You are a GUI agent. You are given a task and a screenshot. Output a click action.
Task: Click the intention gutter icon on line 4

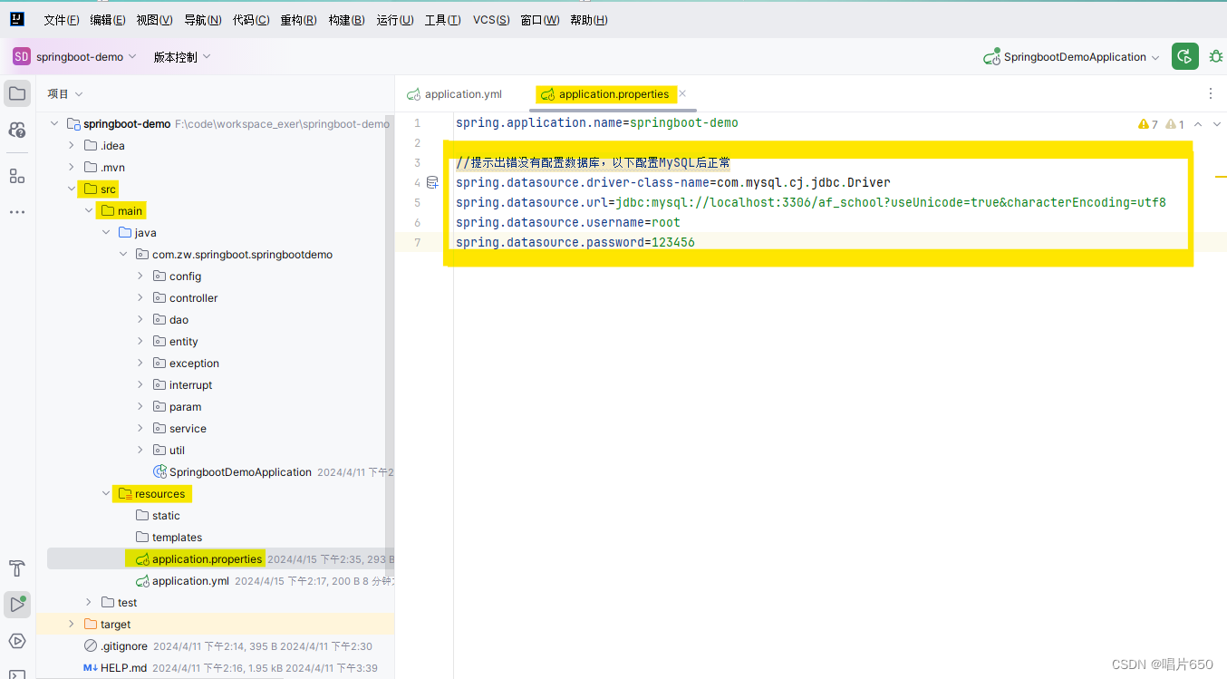432,181
